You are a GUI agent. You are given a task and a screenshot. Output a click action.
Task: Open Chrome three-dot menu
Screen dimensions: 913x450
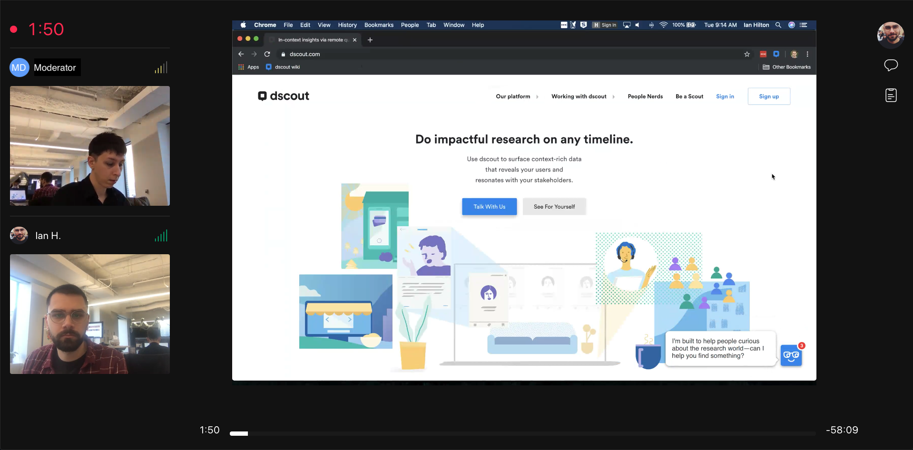[807, 54]
